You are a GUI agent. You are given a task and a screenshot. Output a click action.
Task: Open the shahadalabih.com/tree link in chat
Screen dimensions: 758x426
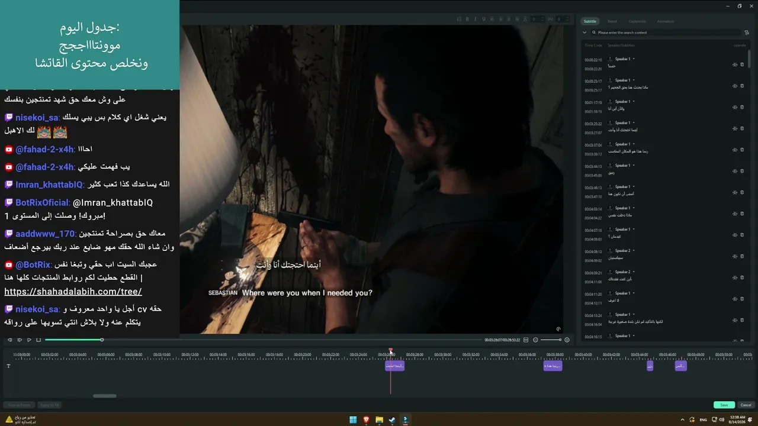click(x=73, y=292)
